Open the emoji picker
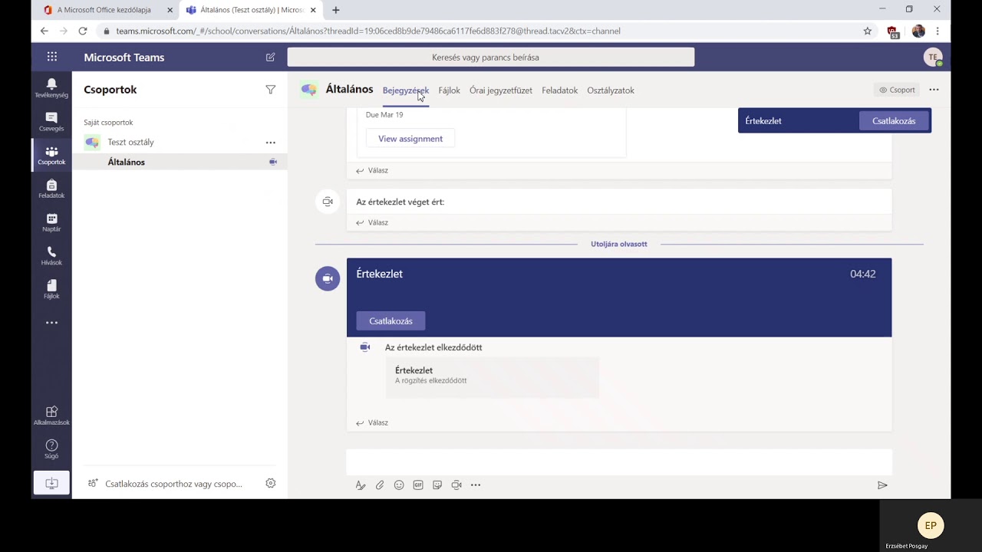The height and width of the screenshot is (552, 982). pyautogui.click(x=399, y=485)
